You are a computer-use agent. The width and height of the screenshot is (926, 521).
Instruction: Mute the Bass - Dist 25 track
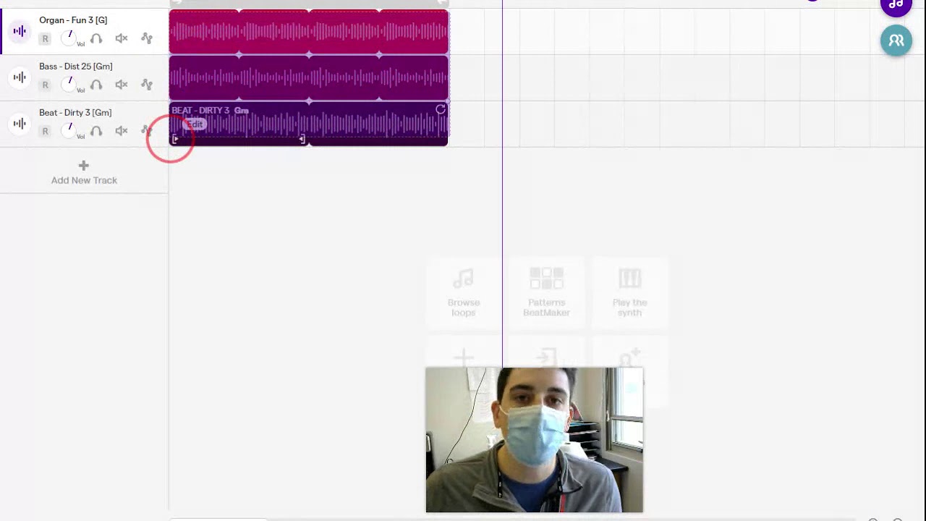click(x=122, y=85)
